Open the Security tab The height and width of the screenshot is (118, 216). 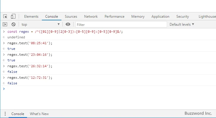(182, 17)
